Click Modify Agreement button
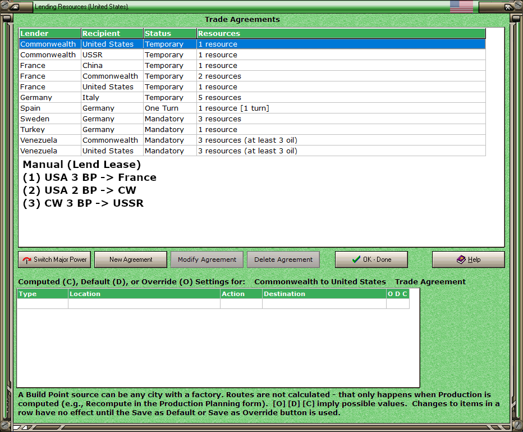The image size is (523, 432). 207,260
